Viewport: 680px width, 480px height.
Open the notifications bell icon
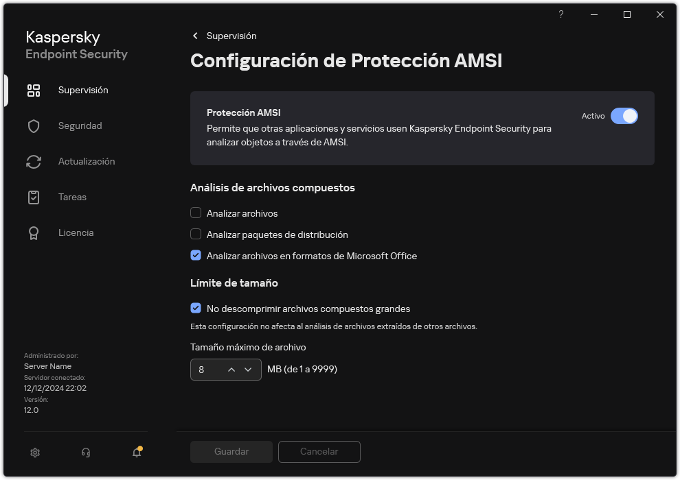coord(136,453)
